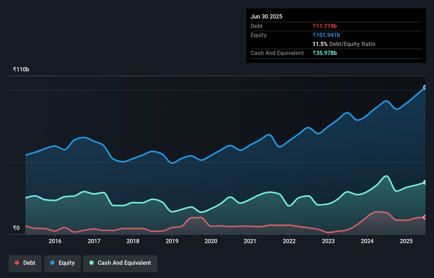Select the 2020 year label

211,241
